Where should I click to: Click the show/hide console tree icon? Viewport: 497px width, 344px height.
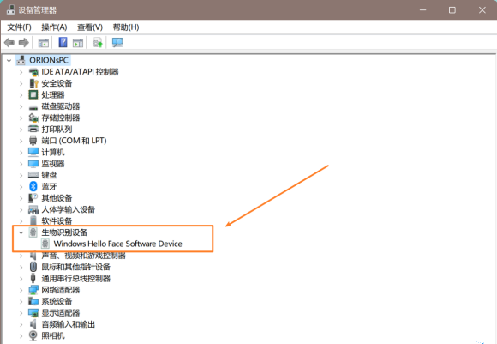(x=44, y=43)
